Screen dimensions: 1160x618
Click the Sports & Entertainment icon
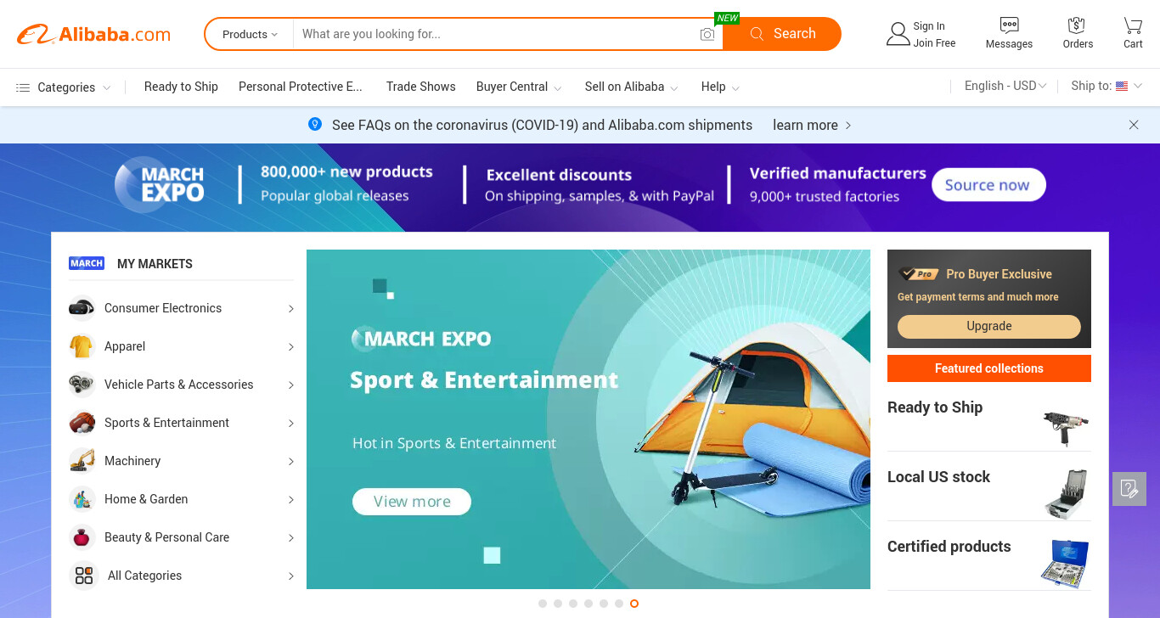[x=82, y=423]
